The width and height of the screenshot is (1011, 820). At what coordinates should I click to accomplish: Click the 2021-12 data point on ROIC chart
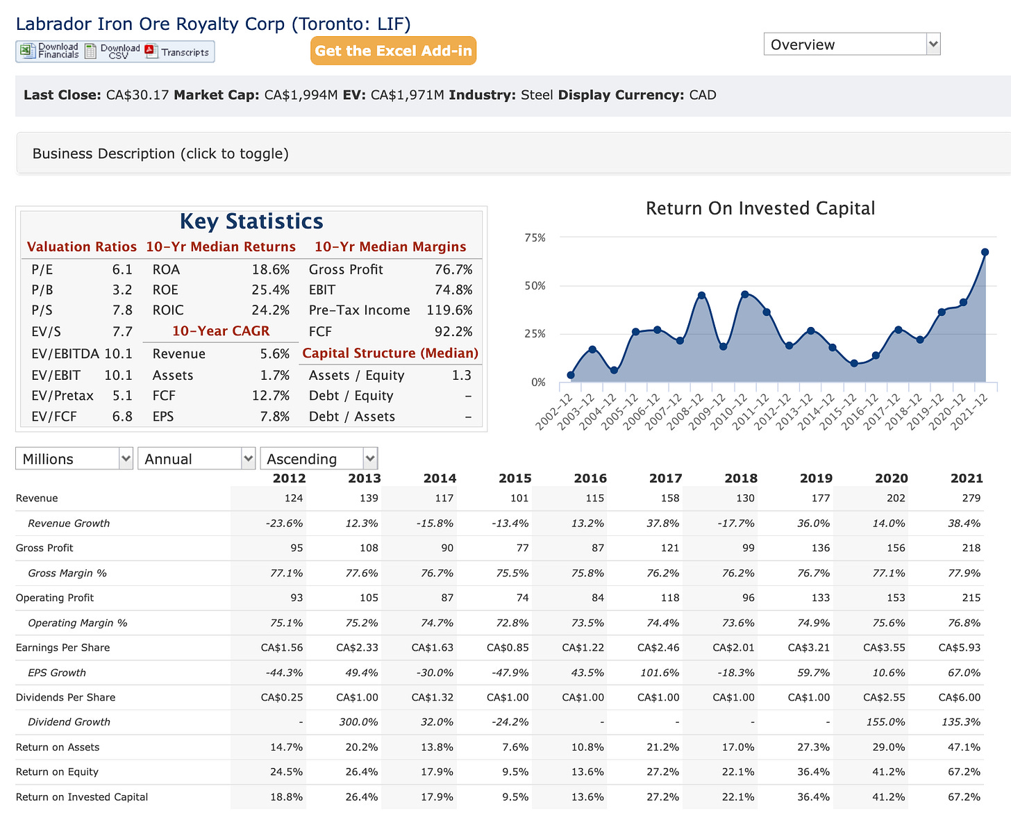[985, 252]
